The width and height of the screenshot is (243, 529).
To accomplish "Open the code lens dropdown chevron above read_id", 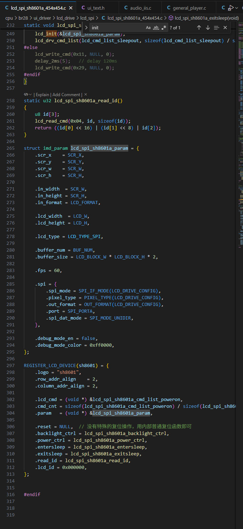I will pyautogui.click(x=30, y=95).
